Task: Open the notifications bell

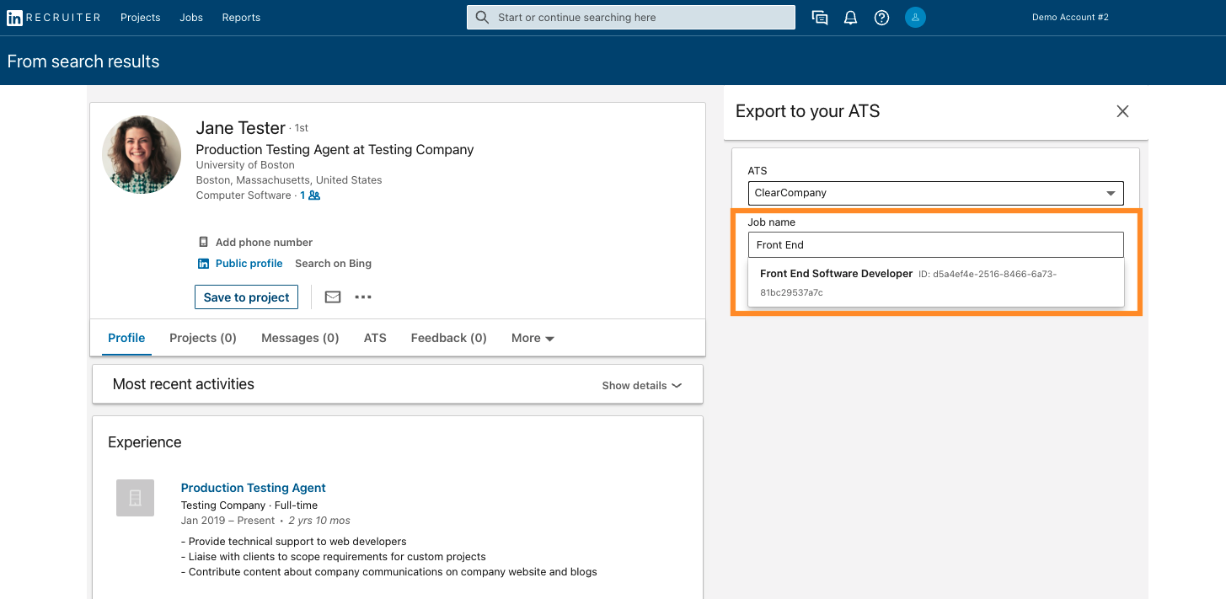Action: 851,18
